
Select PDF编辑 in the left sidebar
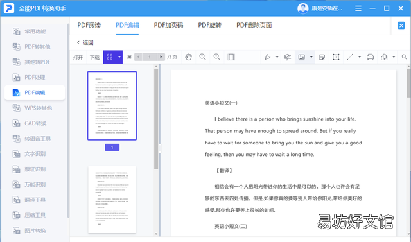point(35,92)
